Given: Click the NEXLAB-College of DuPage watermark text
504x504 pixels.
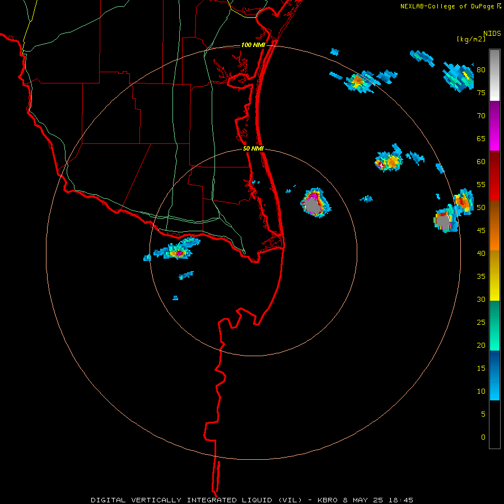Looking at the screenshot, I should click(x=451, y=6).
